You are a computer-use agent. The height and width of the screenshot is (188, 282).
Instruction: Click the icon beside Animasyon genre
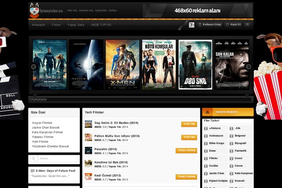(x=206, y=136)
